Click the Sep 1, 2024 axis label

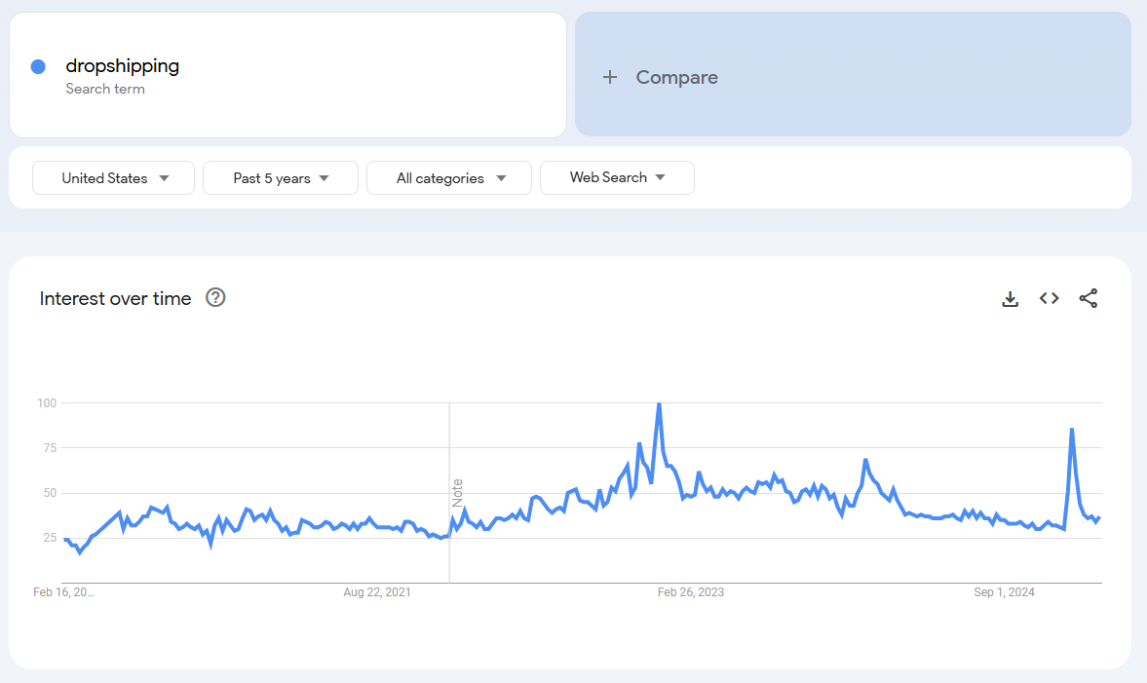coord(1004,592)
